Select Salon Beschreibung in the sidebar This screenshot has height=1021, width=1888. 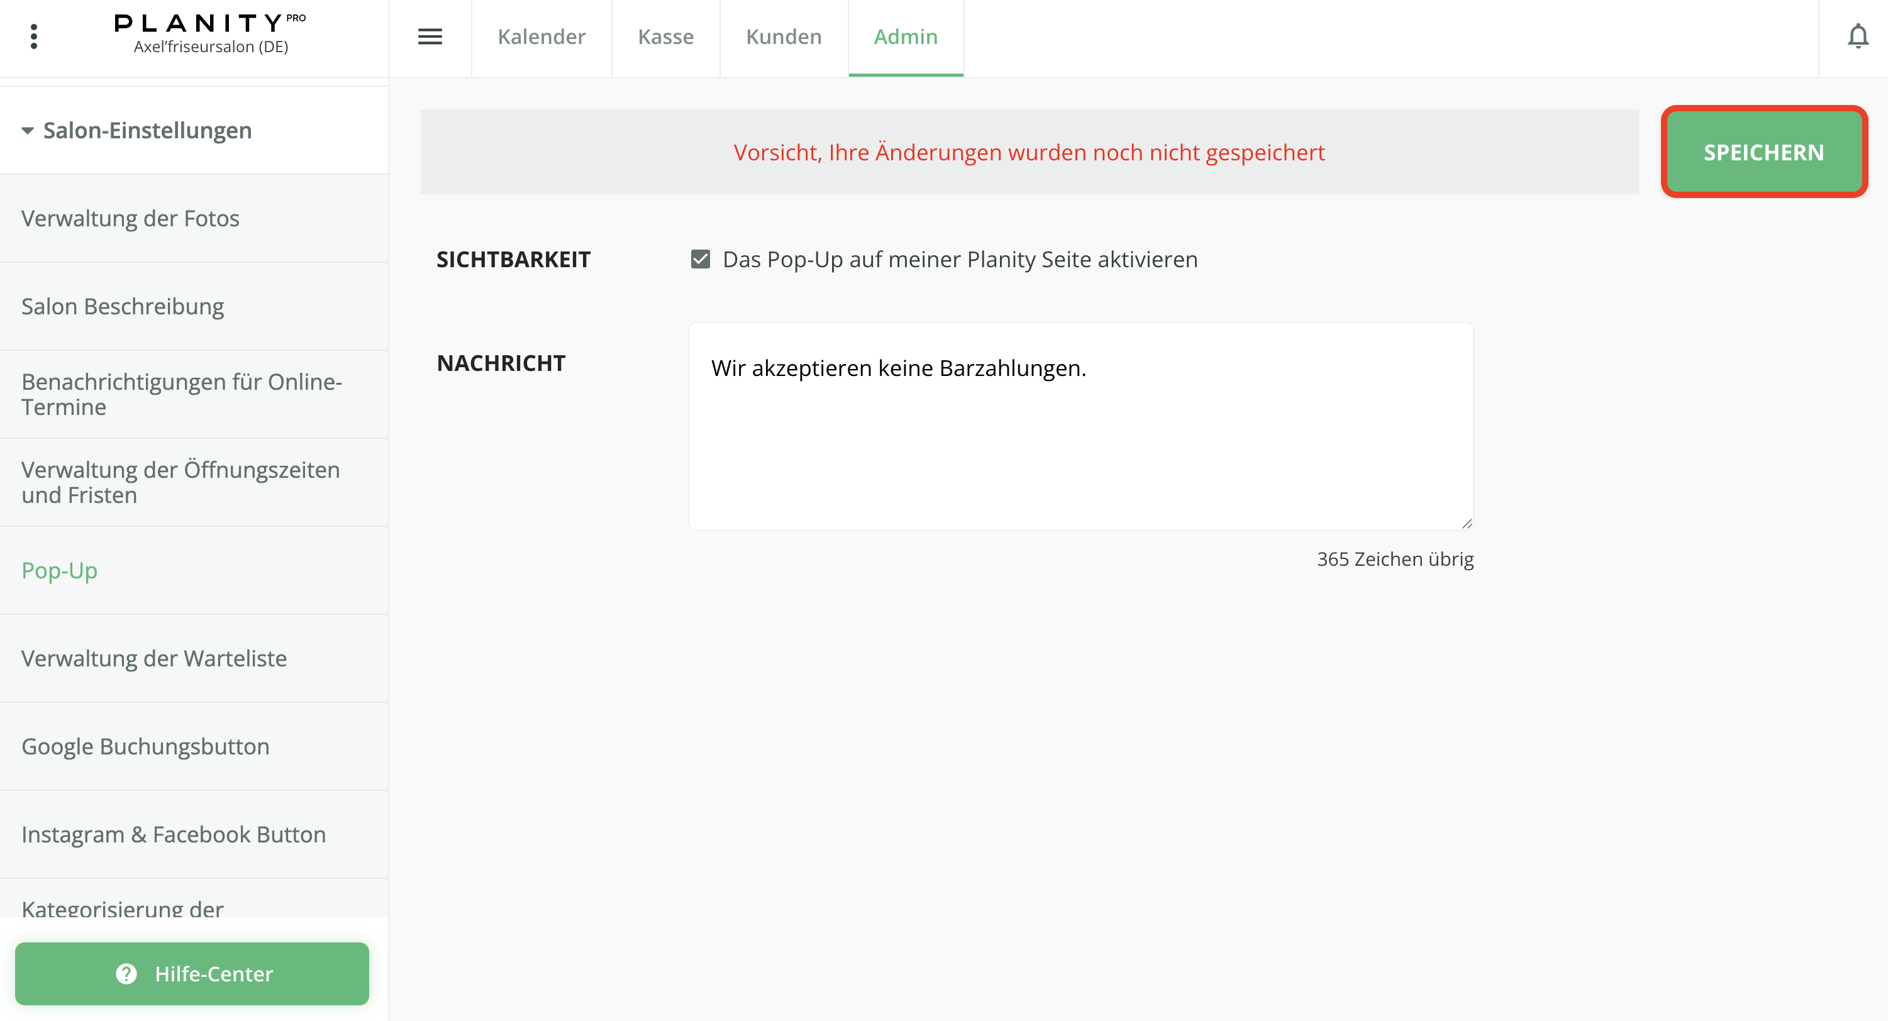click(x=123, y=306)
